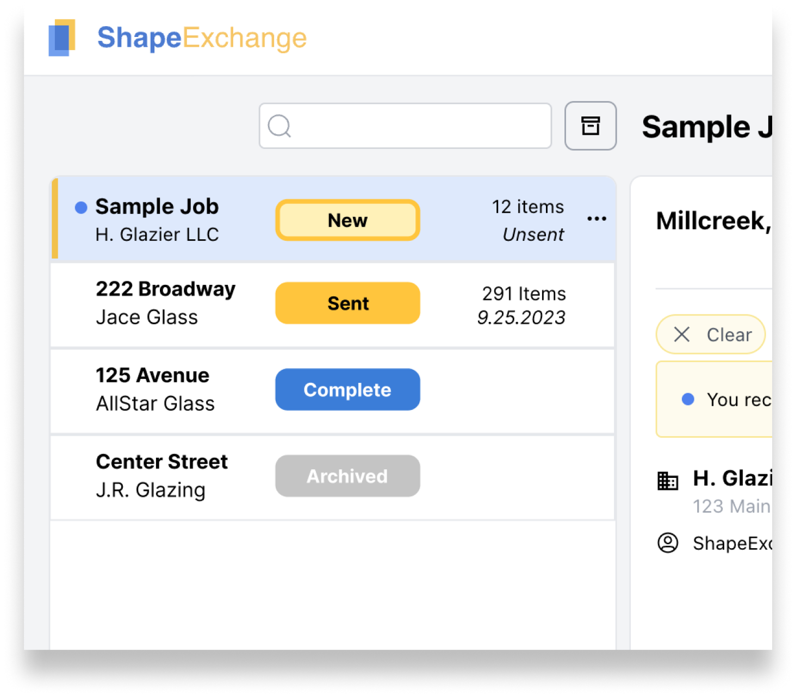Click the New status badge
The image size is (795, 696).
pos(347,220)
